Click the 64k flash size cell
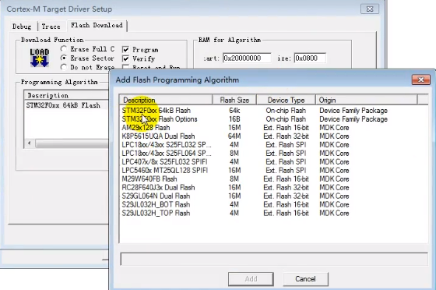Image resolution: width=436 pixels, height=290 pixels. tap(234, 111)
